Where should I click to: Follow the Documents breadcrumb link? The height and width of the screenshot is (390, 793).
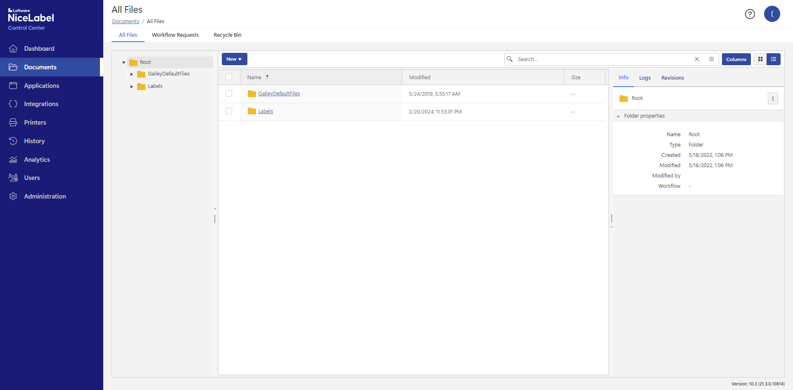[x=125, y=21]
